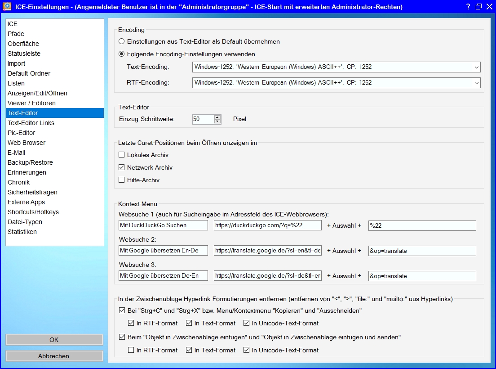Enable the Lokales Archiv checkbox

[x=121, y=155]
